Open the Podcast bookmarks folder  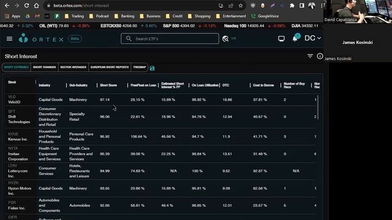99,16
